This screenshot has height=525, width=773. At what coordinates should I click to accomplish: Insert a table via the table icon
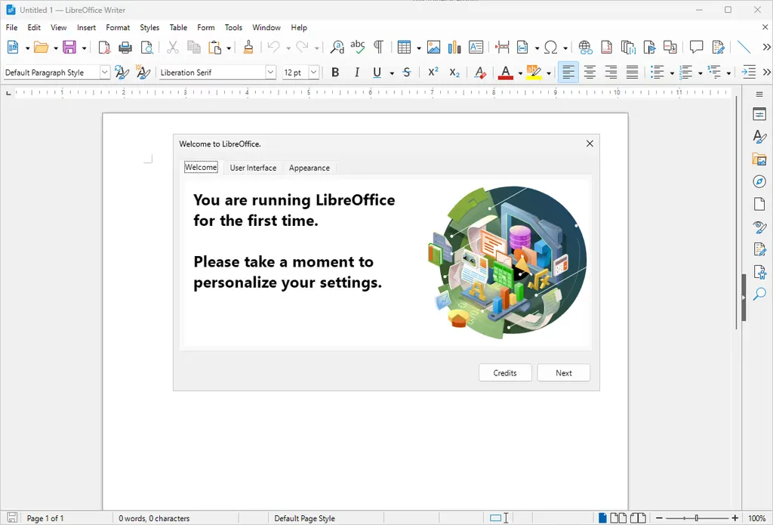click(x=405, y=48)
